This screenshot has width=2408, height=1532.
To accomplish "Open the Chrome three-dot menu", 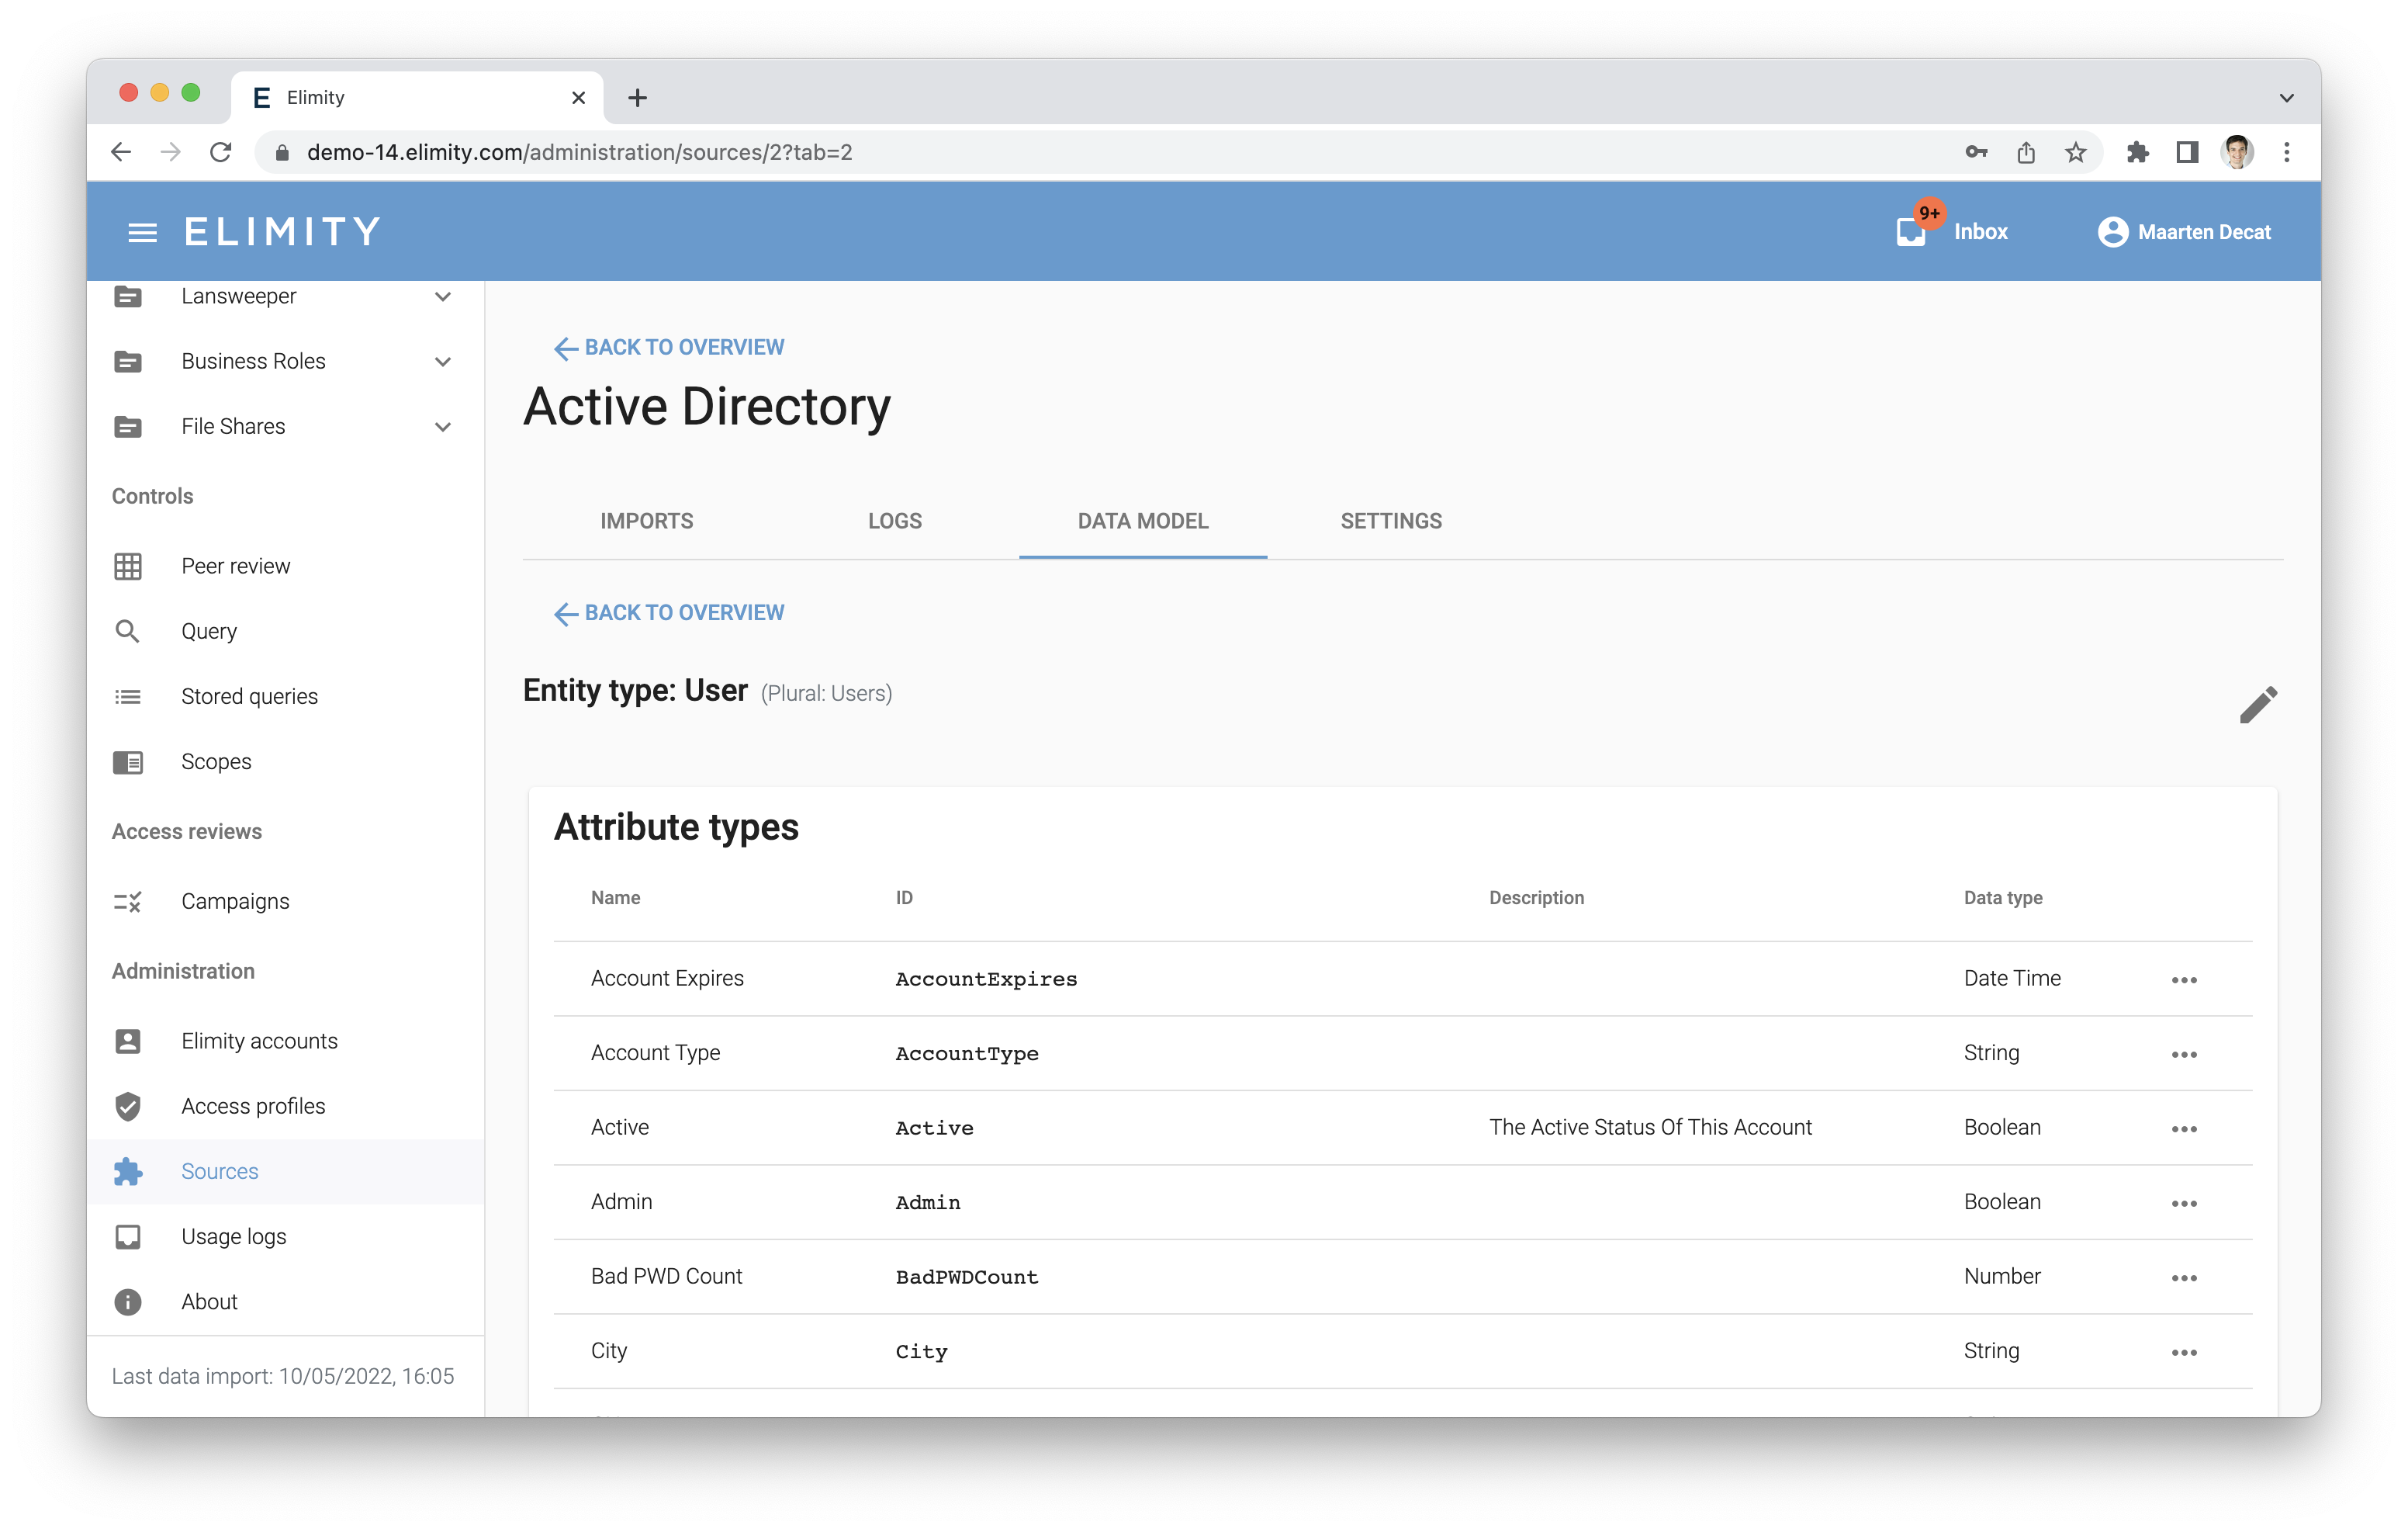I will tap(2287, 152).
